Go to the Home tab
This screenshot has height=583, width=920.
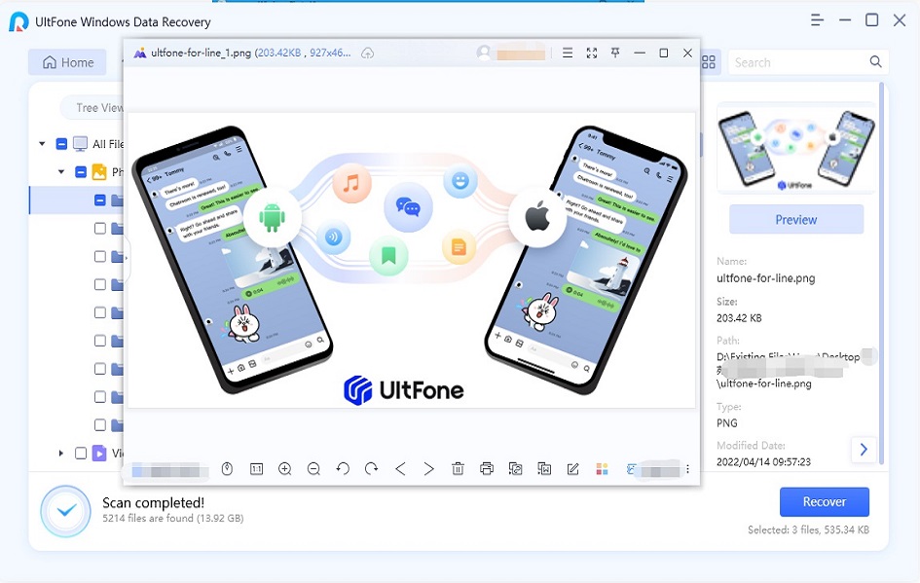[x=67, y=62]
